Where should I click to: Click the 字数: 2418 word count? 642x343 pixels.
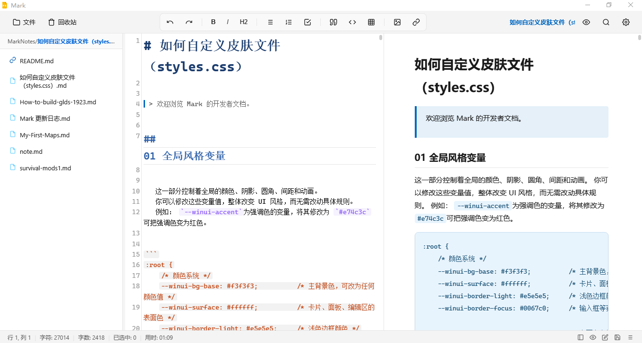pos(91,337)
